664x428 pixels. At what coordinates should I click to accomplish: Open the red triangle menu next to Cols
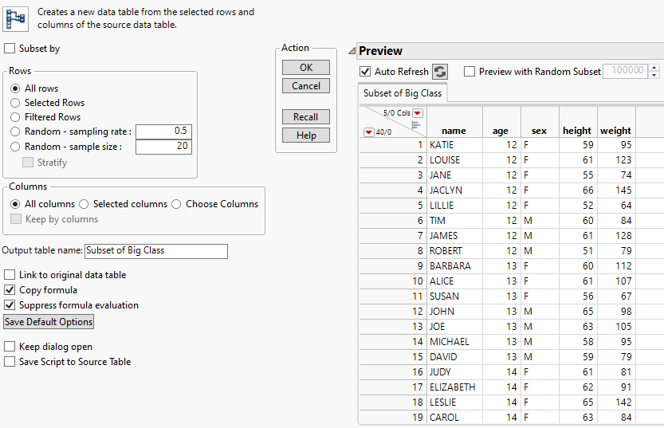coord(417,113)
